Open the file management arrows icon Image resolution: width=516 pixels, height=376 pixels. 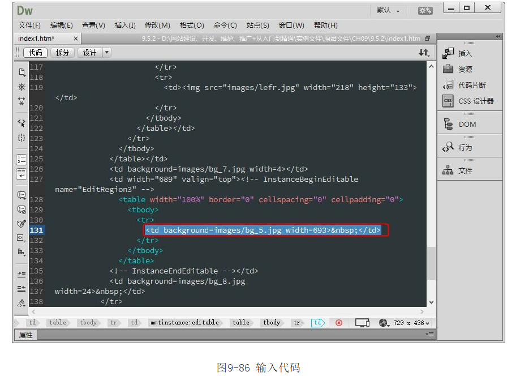point(424,53)
